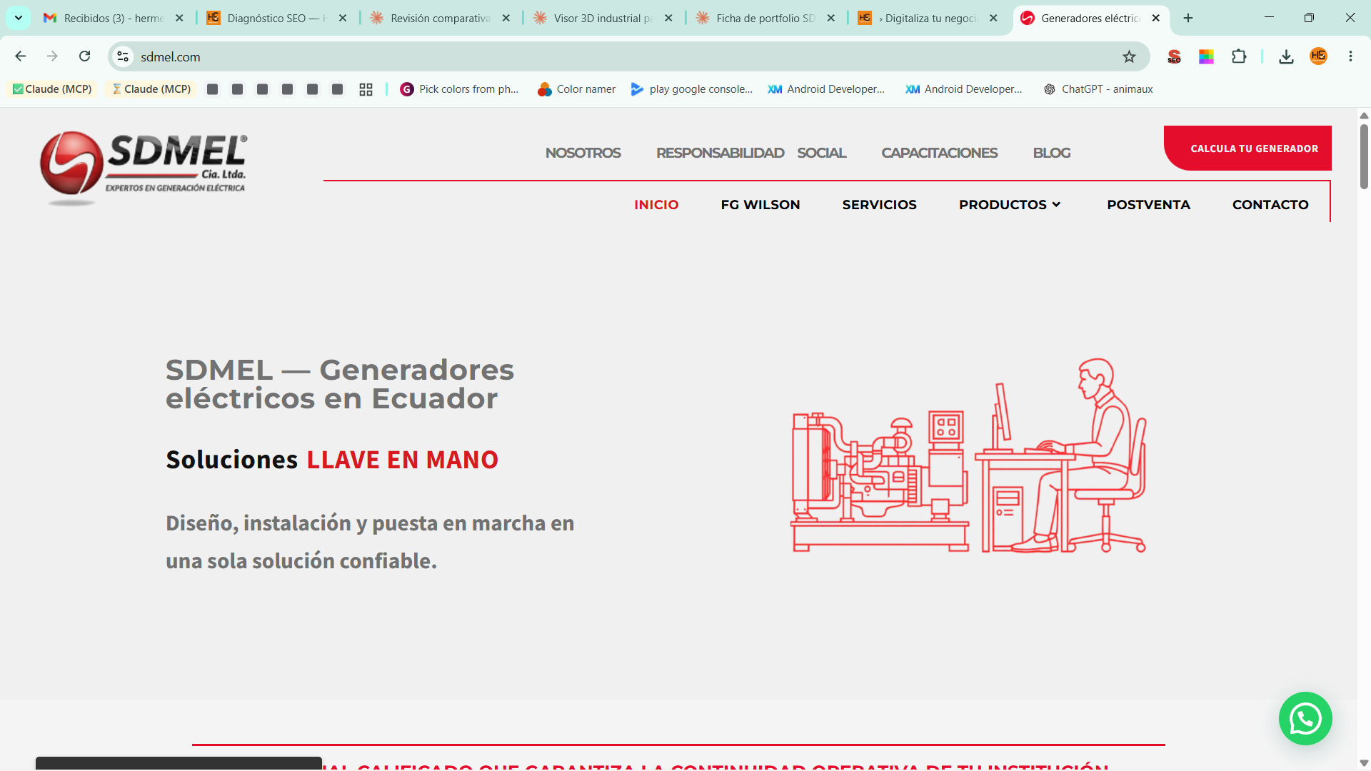The height and width of the screenshot is (771, 1371).
Task: Open the BLOG menu item
Action: coord(1051,153)
